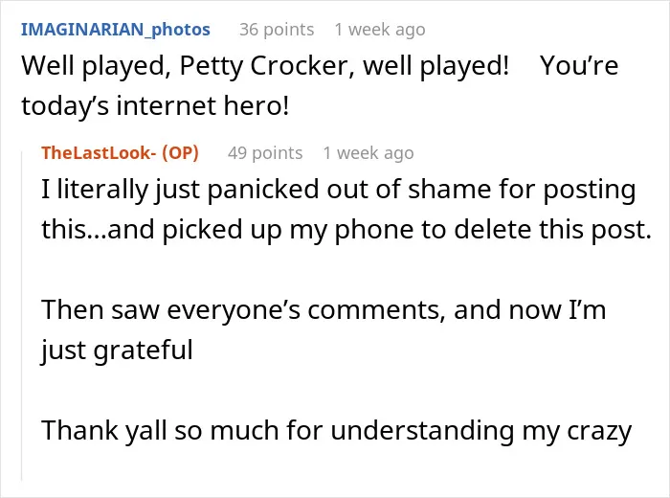Open the OP reply's 1 week ago timestamp
The image size is (670, 498).
coord(368,152)
